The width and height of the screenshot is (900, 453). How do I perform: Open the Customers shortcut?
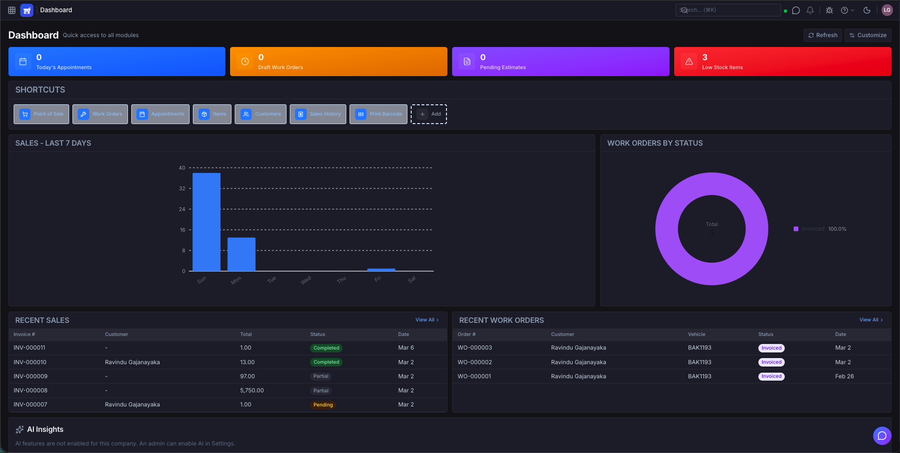261,114
